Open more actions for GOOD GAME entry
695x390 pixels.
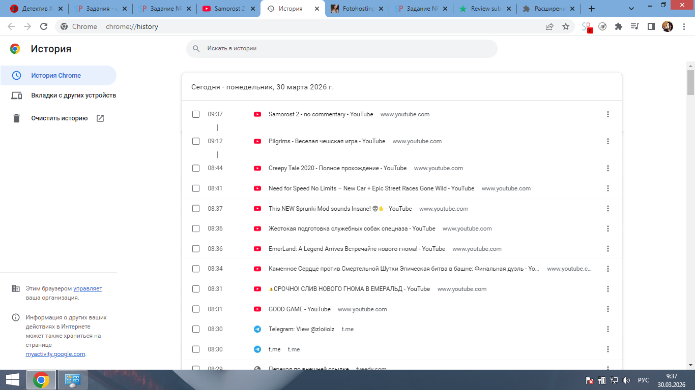(x=607, y=309)
